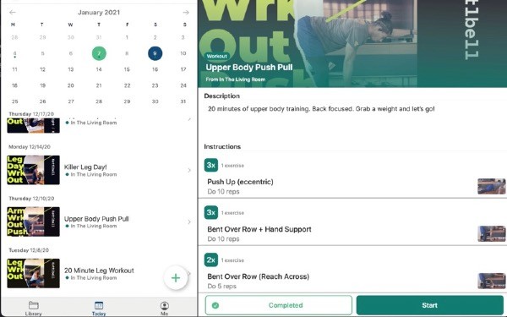
Task: Open Push Up (eccentric) exercise
Action: [352, 186]
